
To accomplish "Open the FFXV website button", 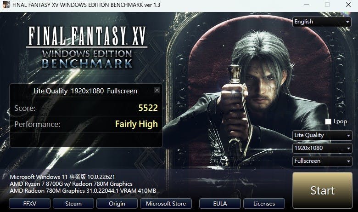I will [x=30, y=204].
